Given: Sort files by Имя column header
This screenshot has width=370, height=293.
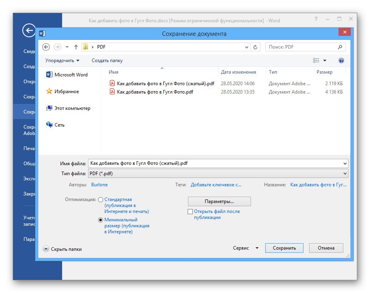Looking at the screenshot, I should [114, 72].
